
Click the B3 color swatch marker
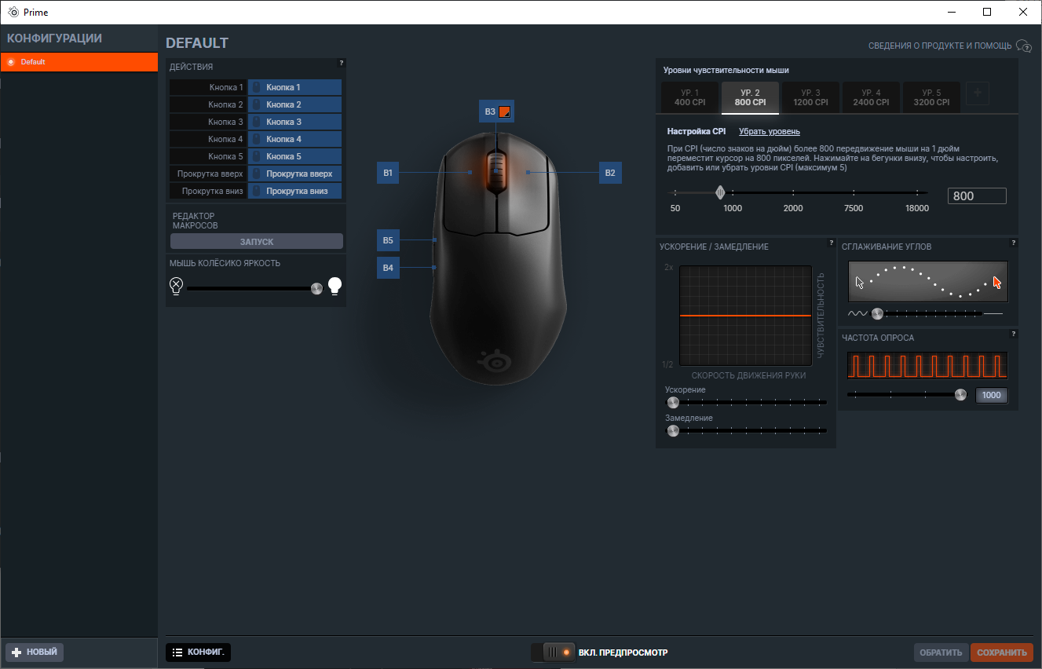point(504,111)
